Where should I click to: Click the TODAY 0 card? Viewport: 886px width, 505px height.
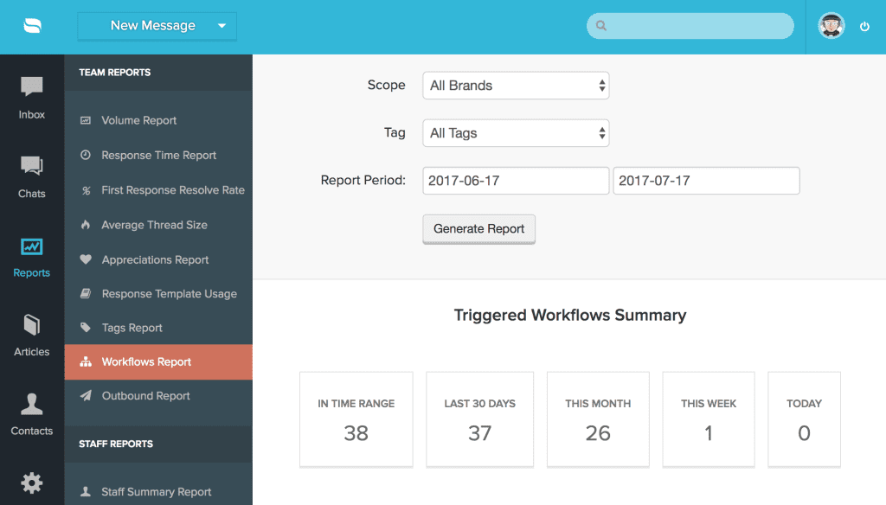pos(804,419)
